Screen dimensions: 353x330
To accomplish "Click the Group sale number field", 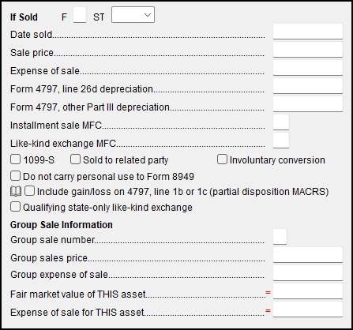I will 280,237.
